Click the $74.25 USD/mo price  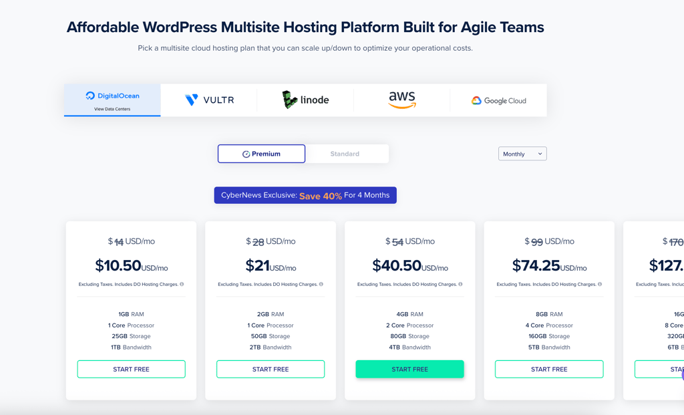pyautogui.click(x=549, y=265)
